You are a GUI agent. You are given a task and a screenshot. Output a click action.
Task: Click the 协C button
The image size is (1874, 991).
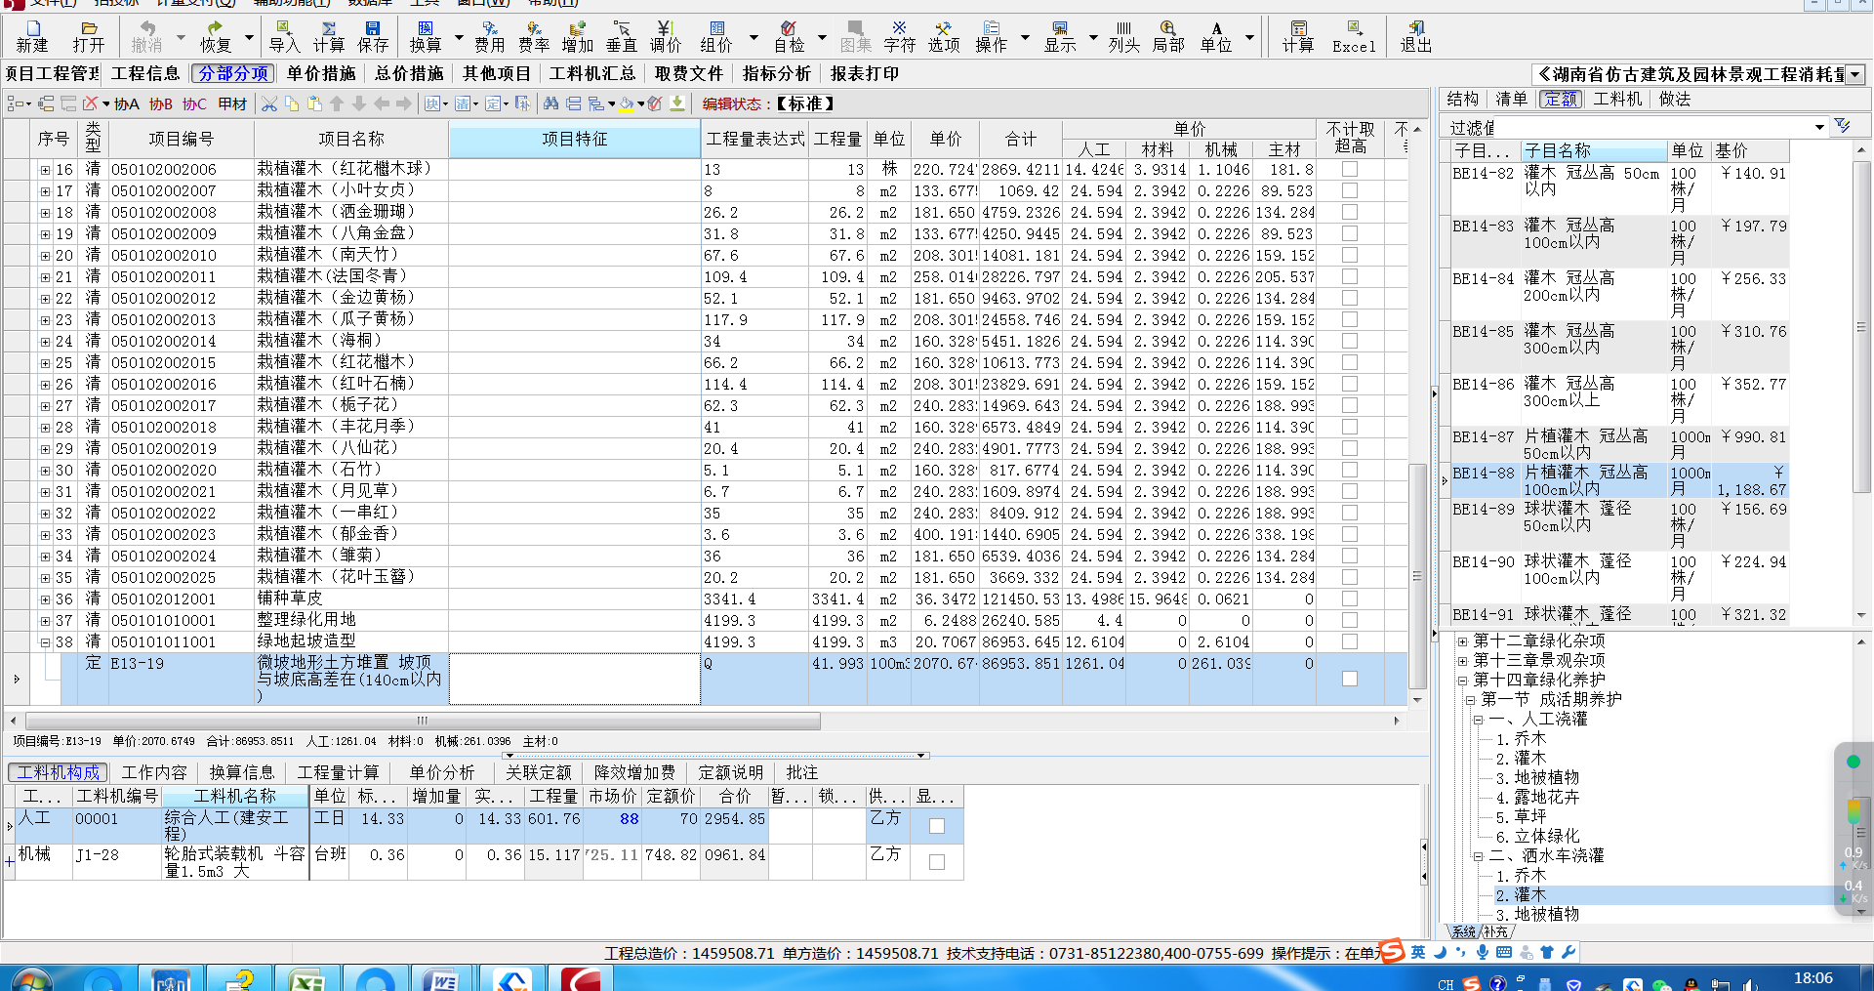(x=194, y=103)
